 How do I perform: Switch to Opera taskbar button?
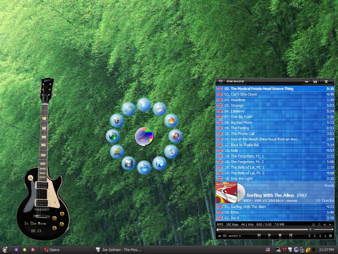point(66,250)
